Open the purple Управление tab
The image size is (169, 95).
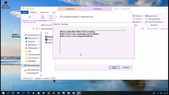click(x=97, y=9)
